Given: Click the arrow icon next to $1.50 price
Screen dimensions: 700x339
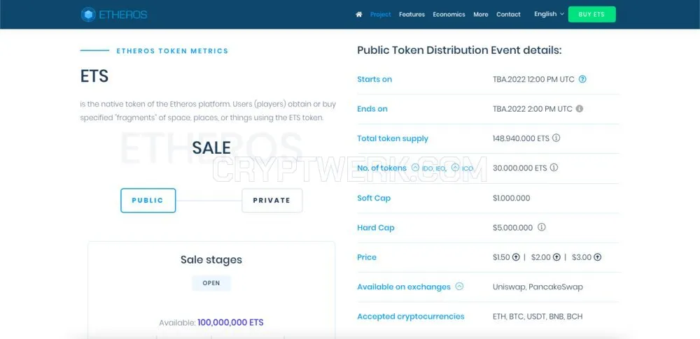Looking at the screenshot, I should click(516, 257).
